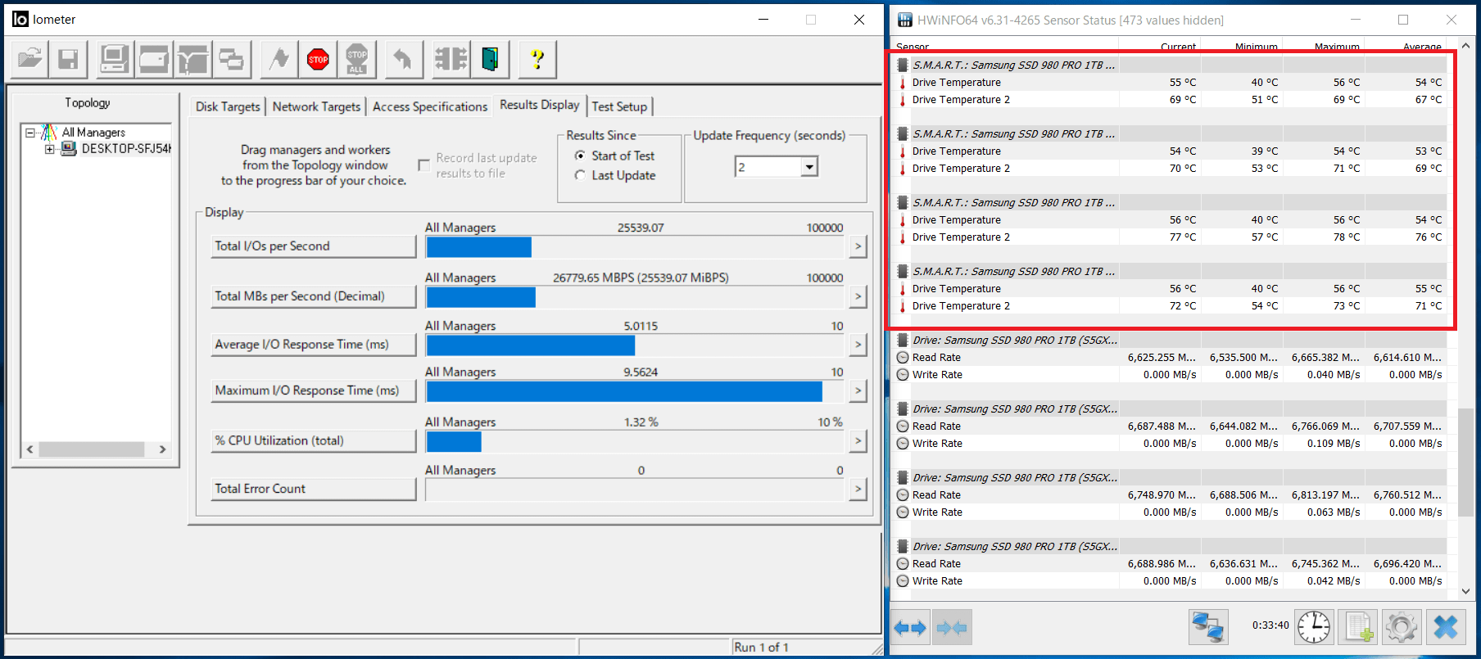Open arrow next to Maximum I/O Response Time bar

858,390
